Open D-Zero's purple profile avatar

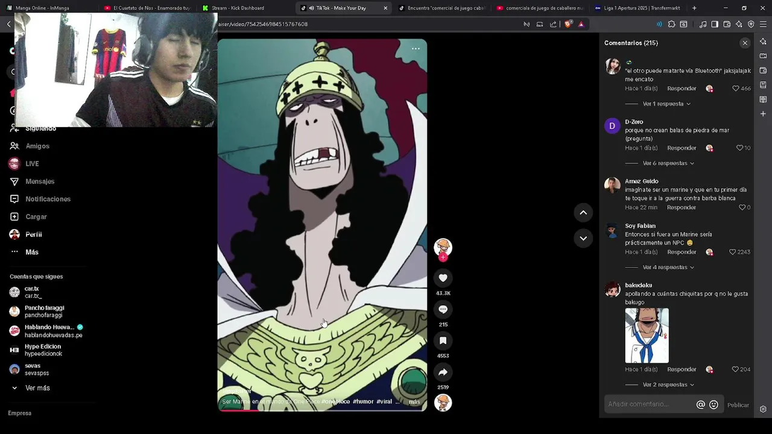[612, 126]
